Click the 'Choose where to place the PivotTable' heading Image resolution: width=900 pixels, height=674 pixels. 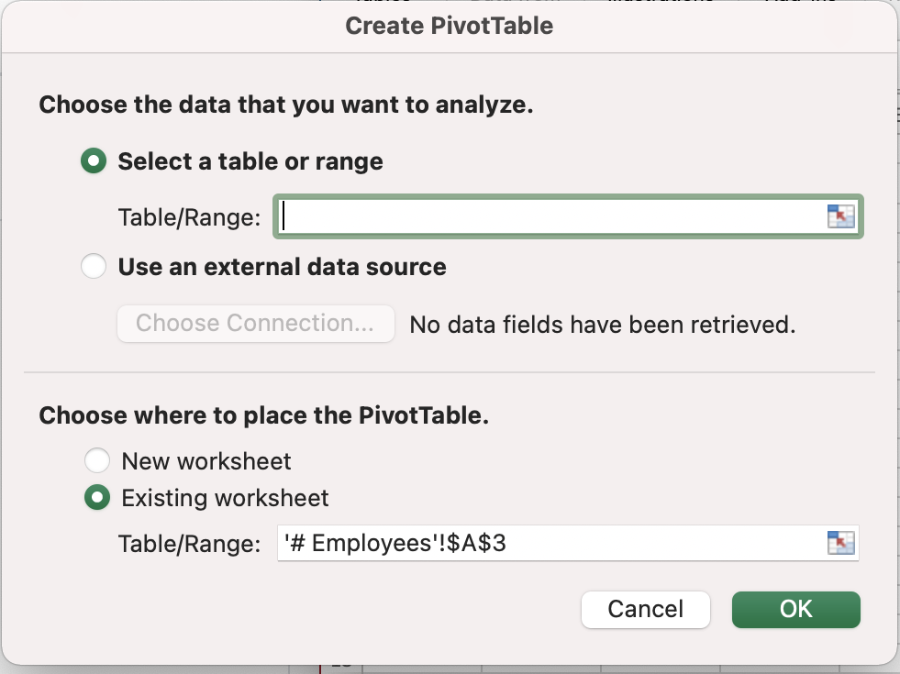(264, 415)
